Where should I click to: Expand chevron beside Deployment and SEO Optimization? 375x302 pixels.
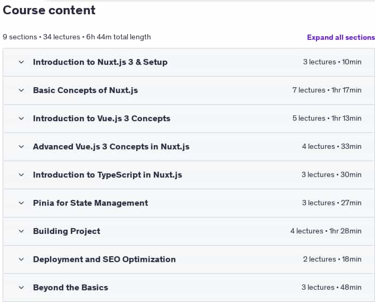tap(21, 259)
